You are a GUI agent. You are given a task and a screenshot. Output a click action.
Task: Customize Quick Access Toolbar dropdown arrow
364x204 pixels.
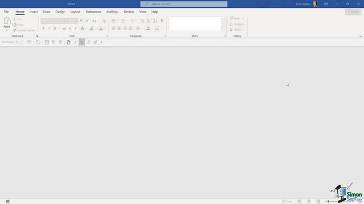pyautogui.click(x=102, y=42)
